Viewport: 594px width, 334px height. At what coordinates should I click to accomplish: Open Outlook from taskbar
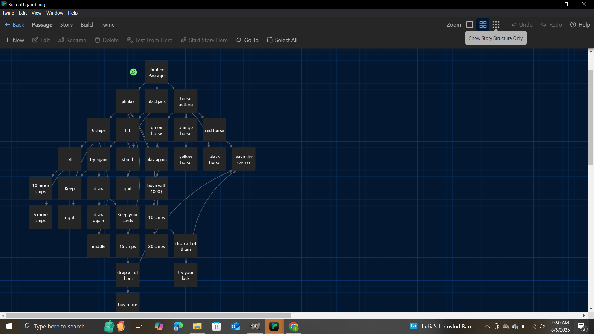tap(236, 326)
